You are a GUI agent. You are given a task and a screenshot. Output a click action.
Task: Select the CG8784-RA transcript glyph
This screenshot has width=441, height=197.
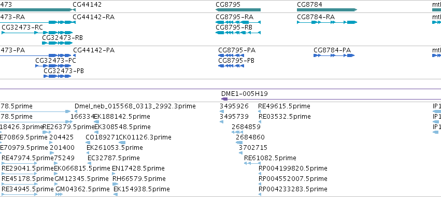pos(327,22)
